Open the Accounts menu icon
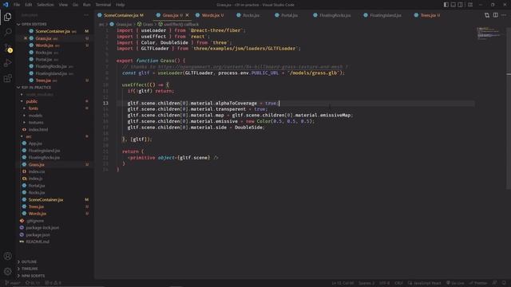This screenshot has height=287, width=511. (x=7, y=256)
